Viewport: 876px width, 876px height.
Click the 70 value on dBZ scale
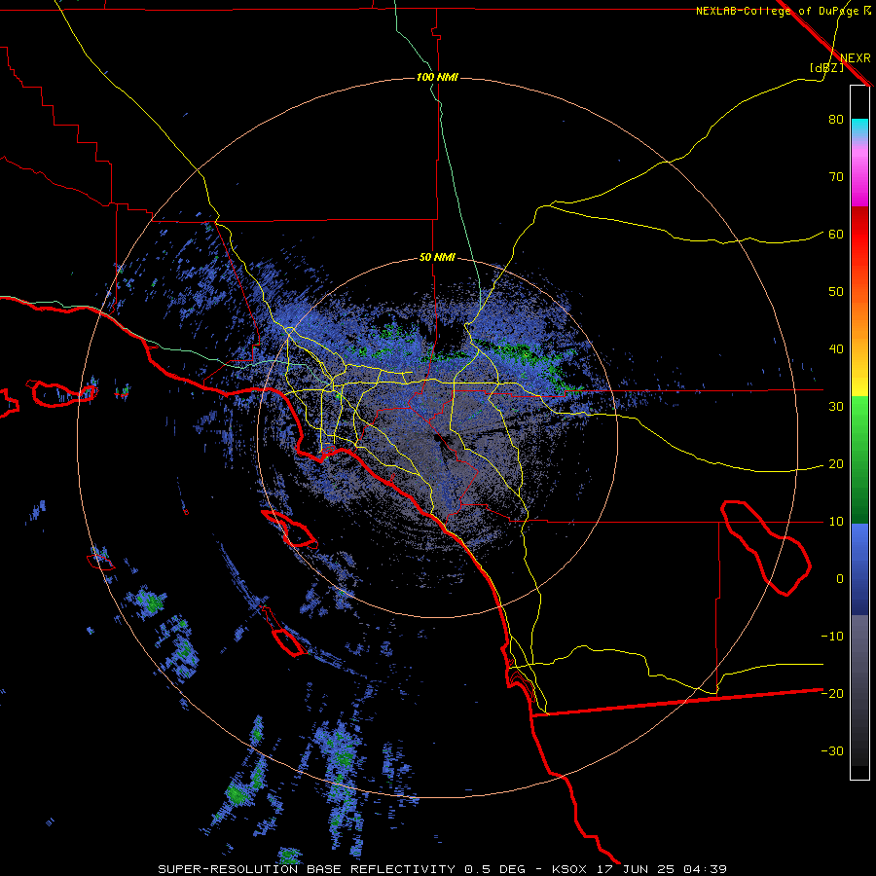[836, 177]
